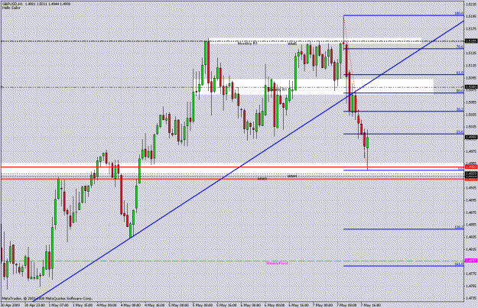Click the upper red price tag on the axis
The width and height of the screenshot is (478, 308).
pyautogui.click(x=471, y=167)
